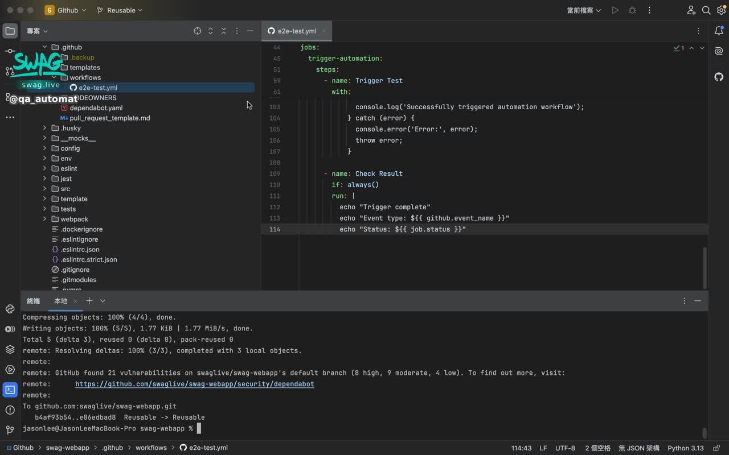Go to next highlighted problem arrow
The image size is (729, 455).
pyautogui.click(x=702, y=48)
